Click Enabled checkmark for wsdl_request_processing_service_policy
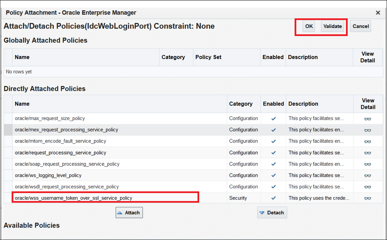Image resolution: width=387 pixels, height=240 pixels. [273, 187]
